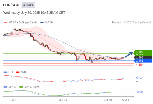Click the MACD value -0.00
153x104 pixels.
[139, 92]
